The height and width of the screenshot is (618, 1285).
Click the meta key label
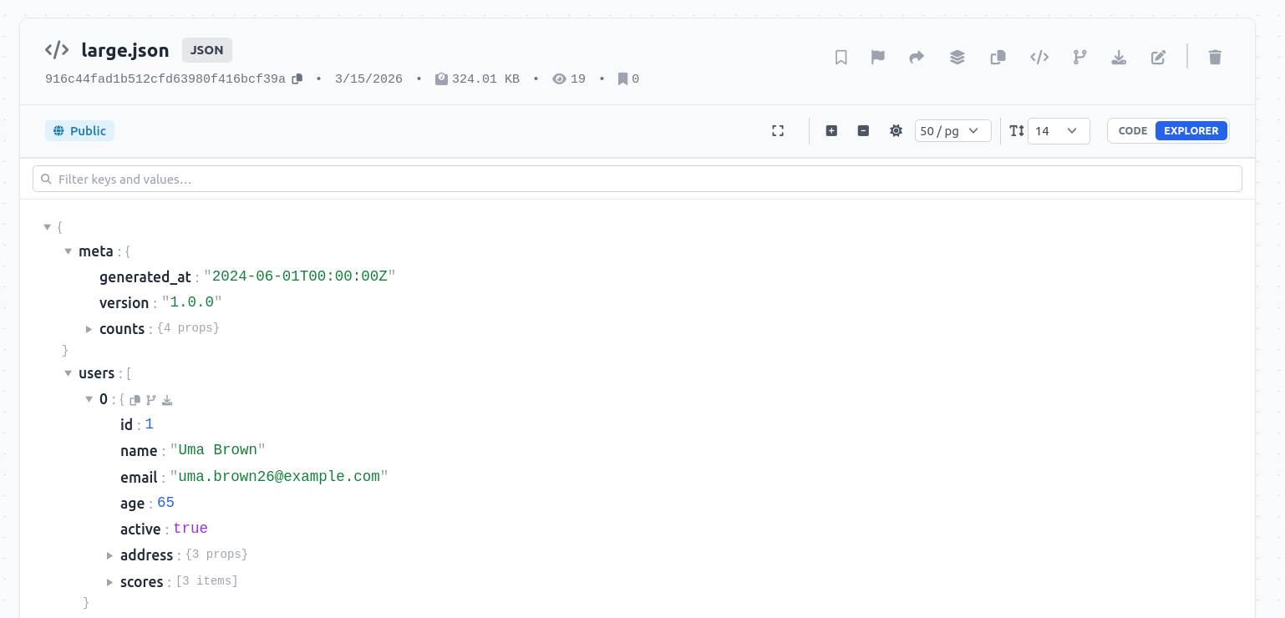(x=95, y=251)
